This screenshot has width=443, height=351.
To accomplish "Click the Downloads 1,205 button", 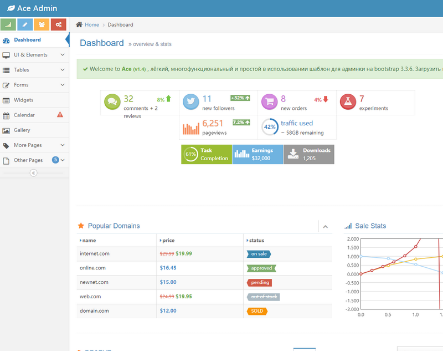I will click(309, 154).
